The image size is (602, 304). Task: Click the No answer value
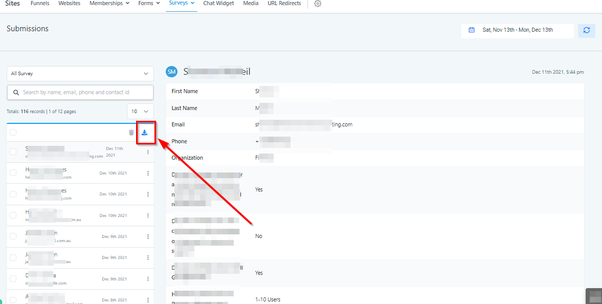click(259, 236)
